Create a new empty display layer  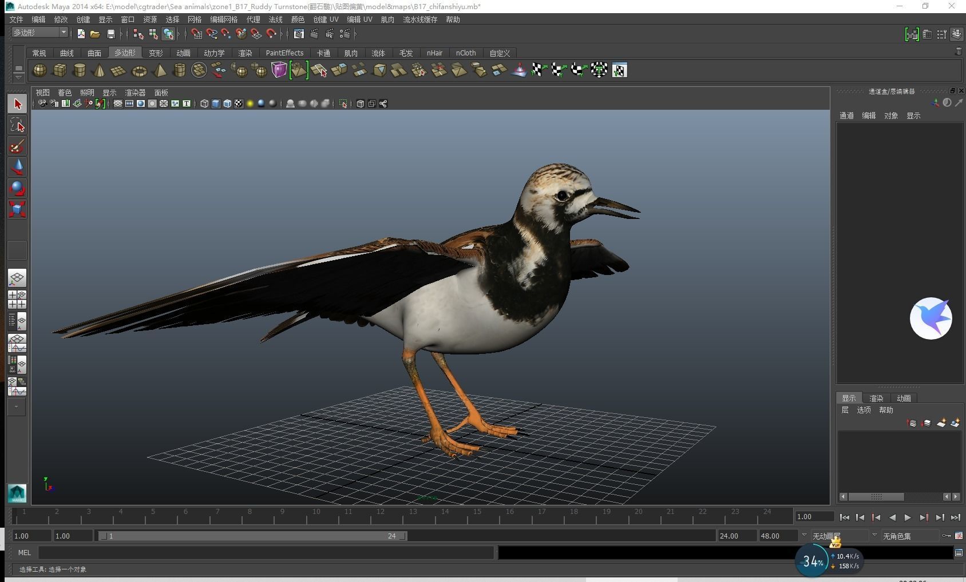coord(941,423)
